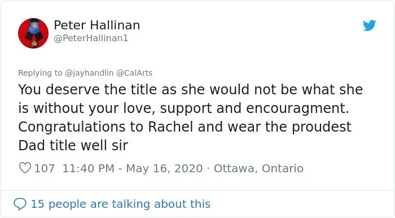Click the tweet line starting 'You deserve the title'
The height and width of the screenshot is (218, 395).
click(191, 89)
